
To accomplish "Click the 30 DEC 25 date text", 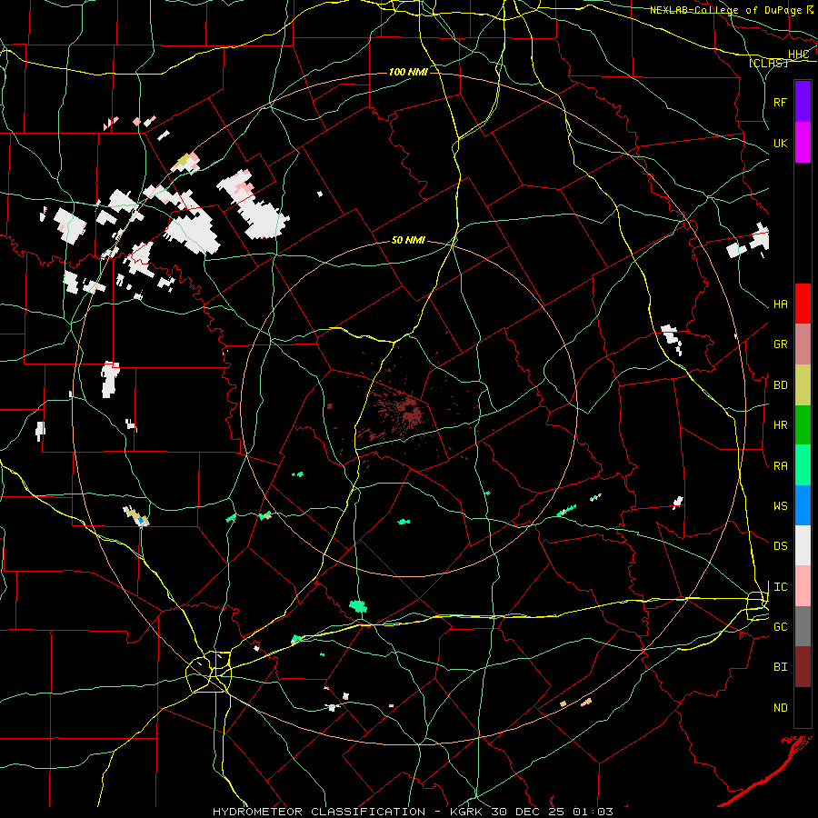I will pos(528,812).
